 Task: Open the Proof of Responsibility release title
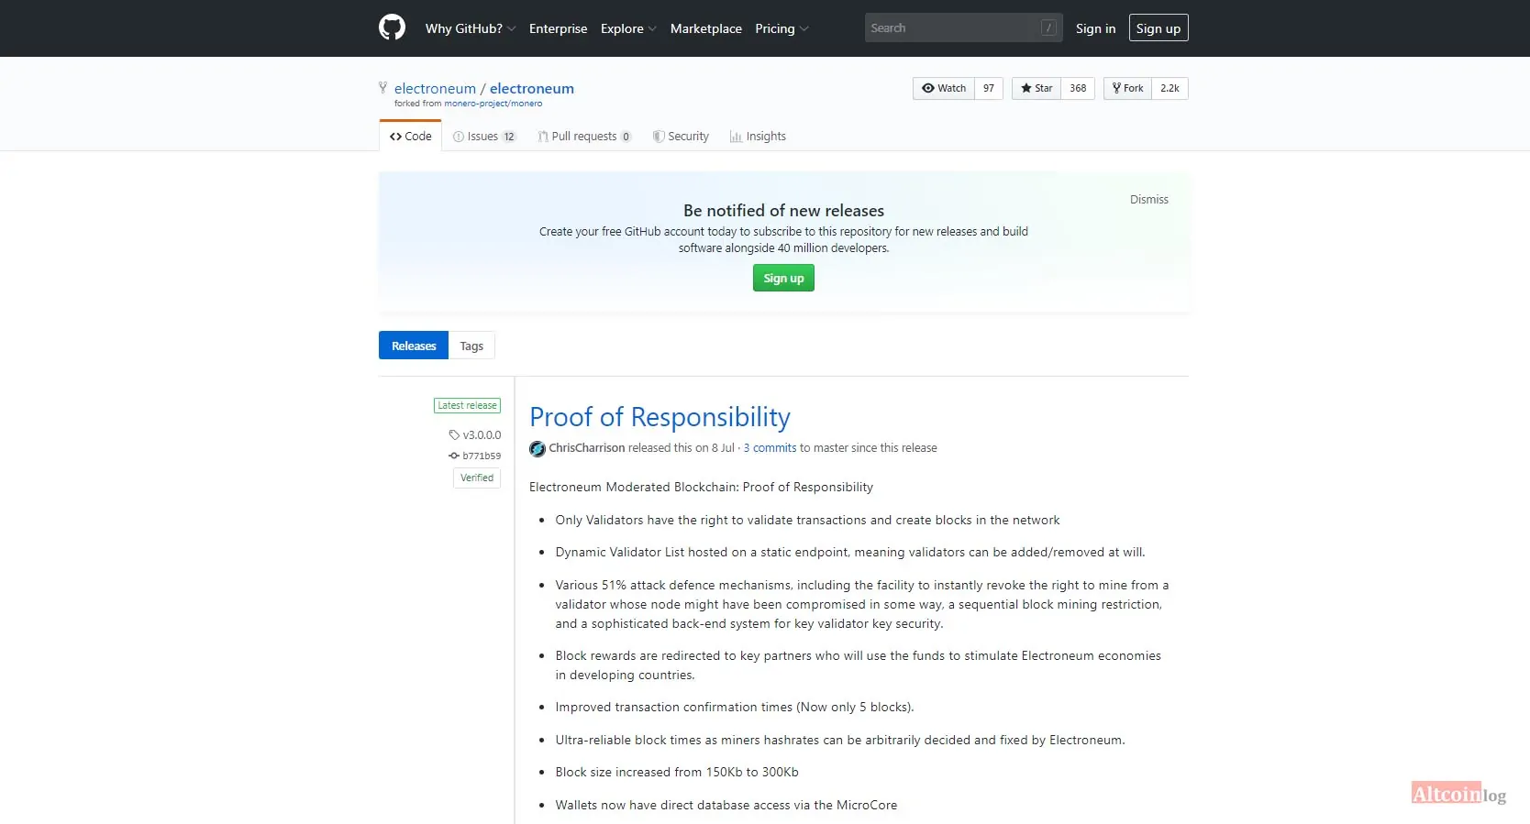coord(660,417)
